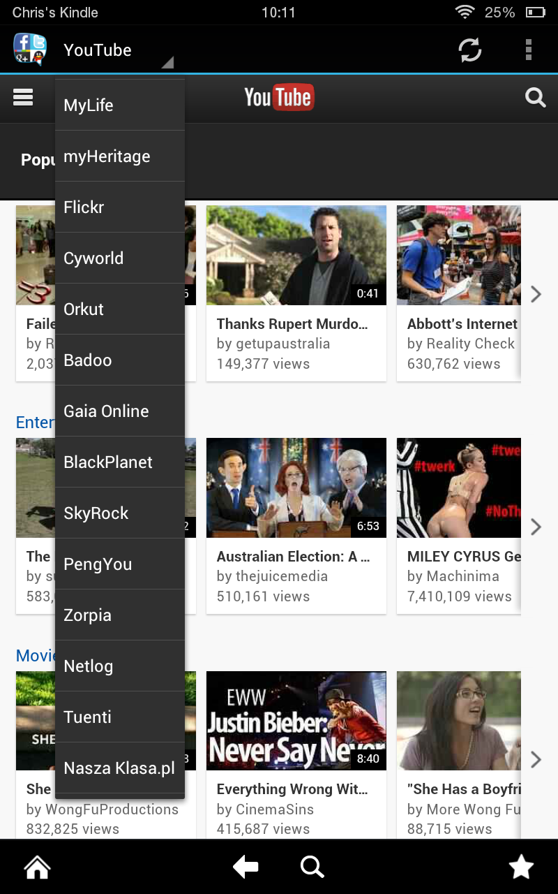558x894 pixels.
Task: Open the YouTube hamburger menu
Action: [x=23, y=97]
